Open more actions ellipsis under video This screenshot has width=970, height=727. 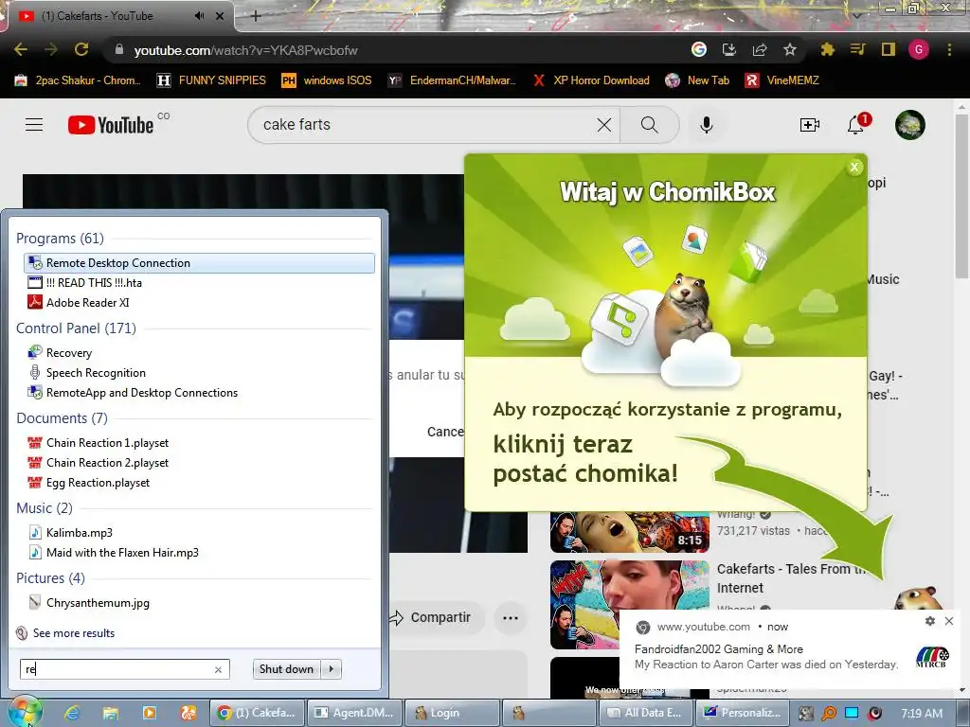click(x=511, y=617)
